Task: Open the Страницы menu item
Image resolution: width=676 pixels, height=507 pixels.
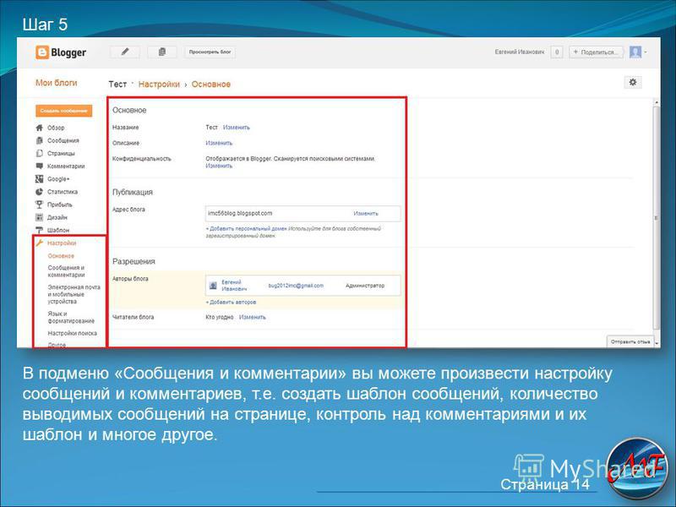Action: 61,153
